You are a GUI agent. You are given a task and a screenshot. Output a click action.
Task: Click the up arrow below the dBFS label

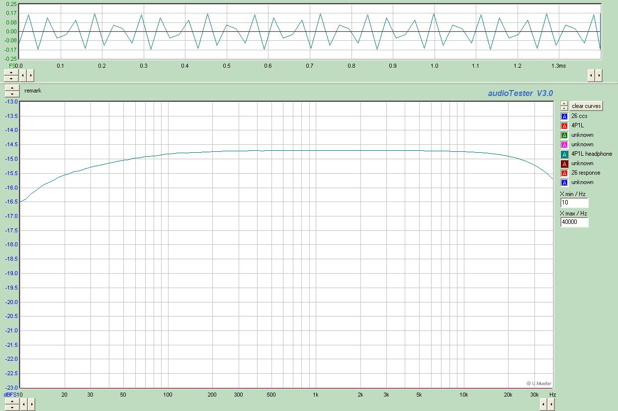click(12, 402)
